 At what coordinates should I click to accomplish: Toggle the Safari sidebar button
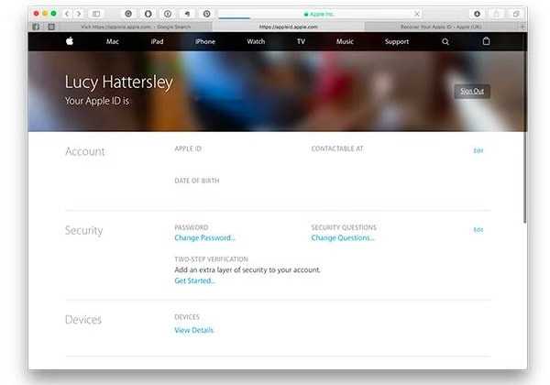(96, 14)
